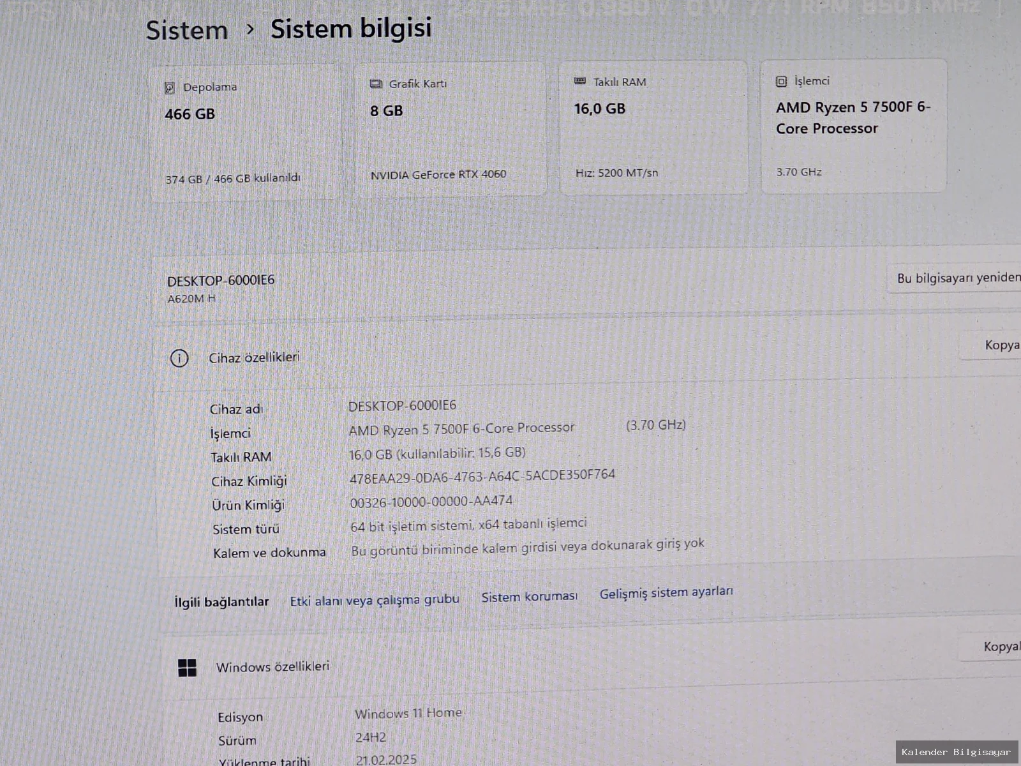Collapse the Windows özellikleri section

coord(590,661)
